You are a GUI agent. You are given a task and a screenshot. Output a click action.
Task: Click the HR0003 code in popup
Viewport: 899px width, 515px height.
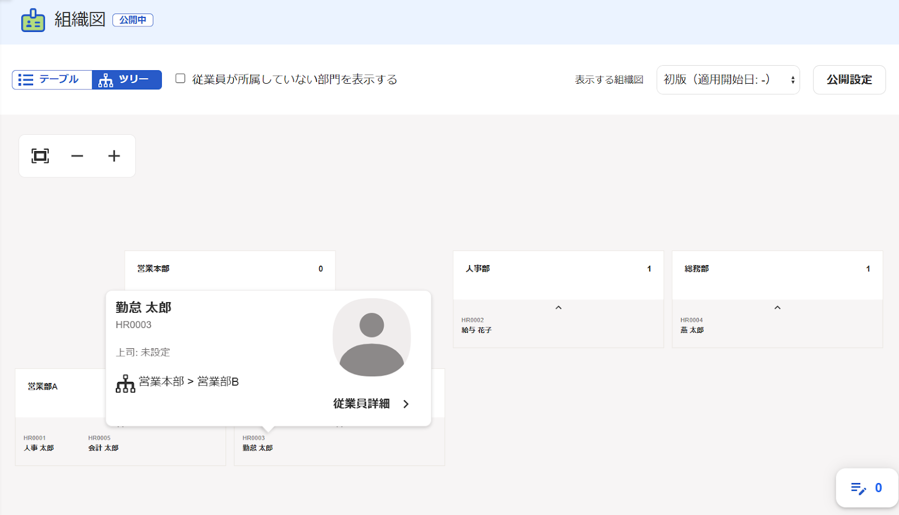pyautogui.click(x=134, y=325)
